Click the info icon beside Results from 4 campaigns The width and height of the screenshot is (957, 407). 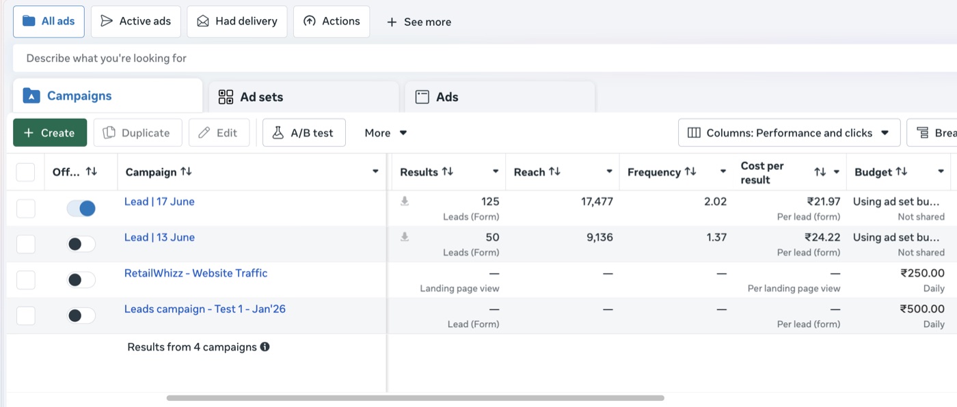point(265,347)
